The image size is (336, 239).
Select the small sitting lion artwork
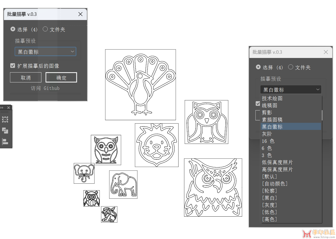[109, 214]
